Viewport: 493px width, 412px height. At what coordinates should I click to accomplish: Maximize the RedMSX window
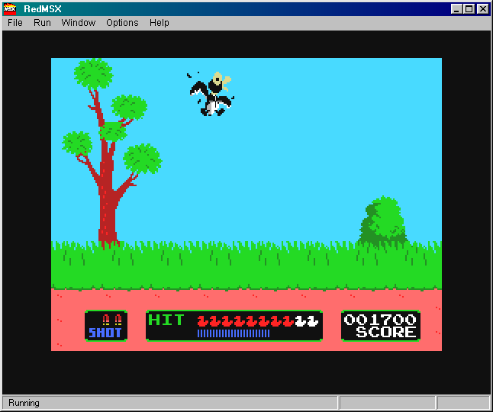(469, 8)
